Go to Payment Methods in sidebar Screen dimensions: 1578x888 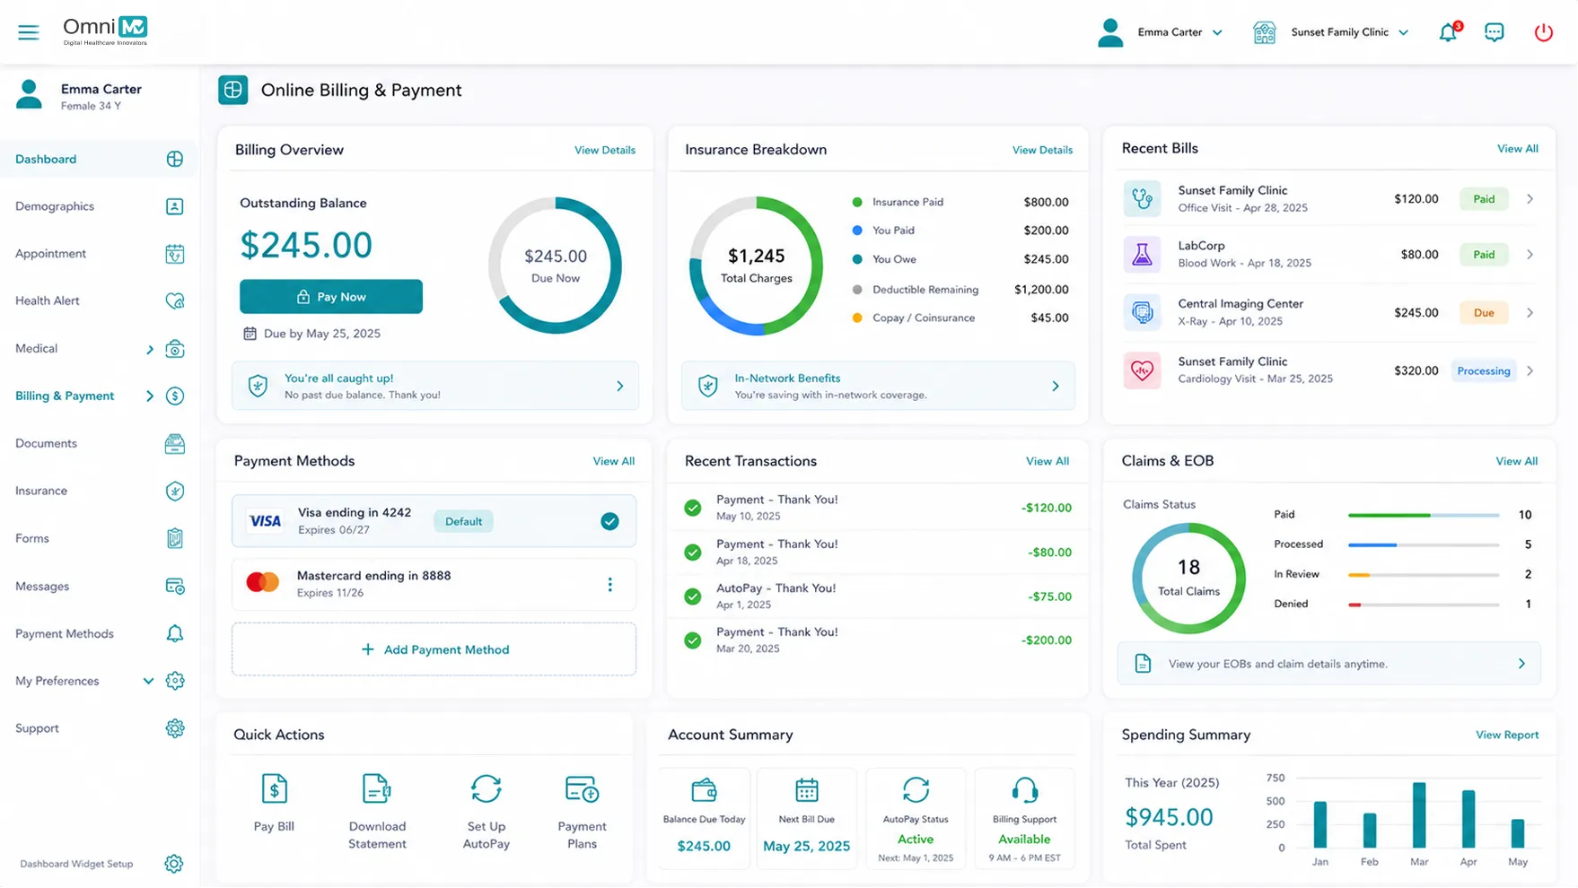click(99, 634)
